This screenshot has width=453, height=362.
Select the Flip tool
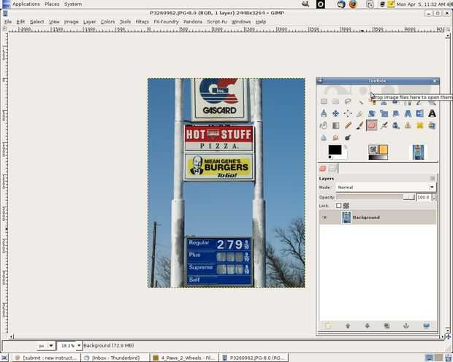click(x=420, y=113)
